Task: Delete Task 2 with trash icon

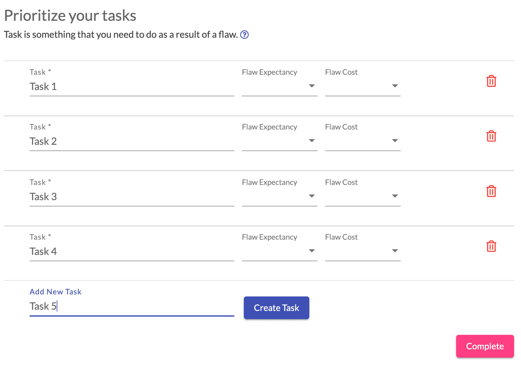Action: coord(491,136)
